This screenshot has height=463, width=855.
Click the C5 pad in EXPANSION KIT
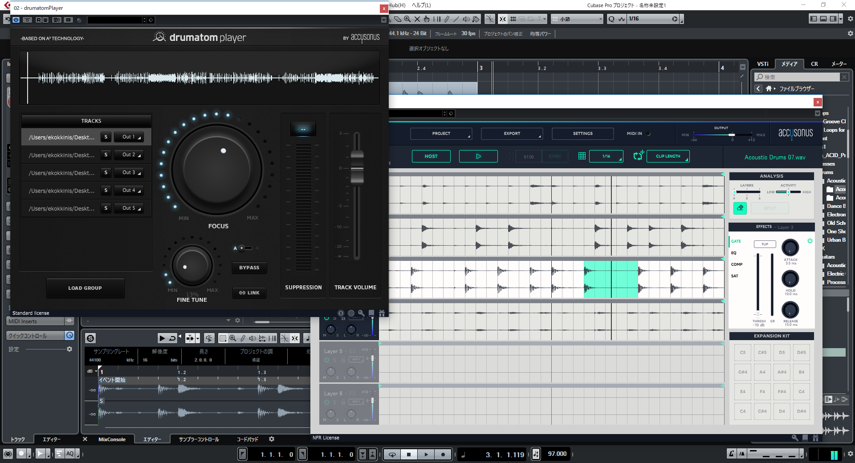point(743,353)
